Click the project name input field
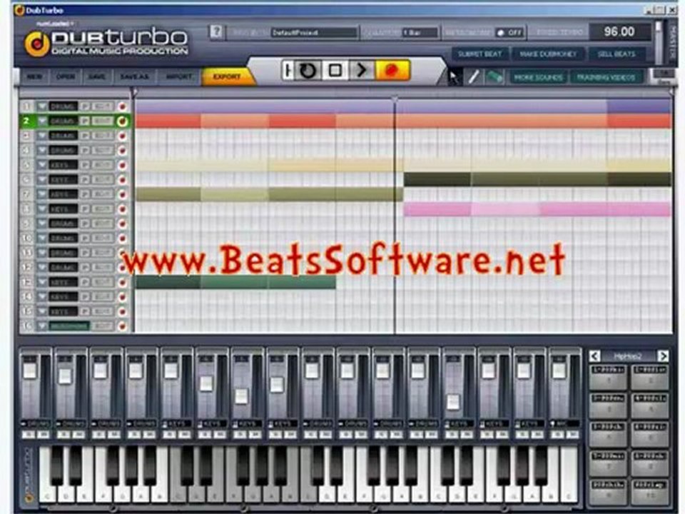The width and height of the screenshot is (685, 514). (x=314, y=32)
